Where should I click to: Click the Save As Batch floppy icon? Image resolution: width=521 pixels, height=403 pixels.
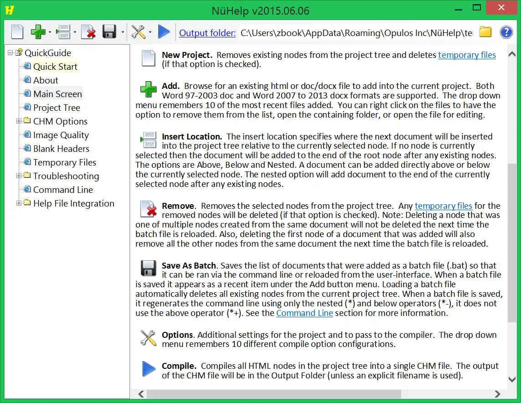click(109, 32)
